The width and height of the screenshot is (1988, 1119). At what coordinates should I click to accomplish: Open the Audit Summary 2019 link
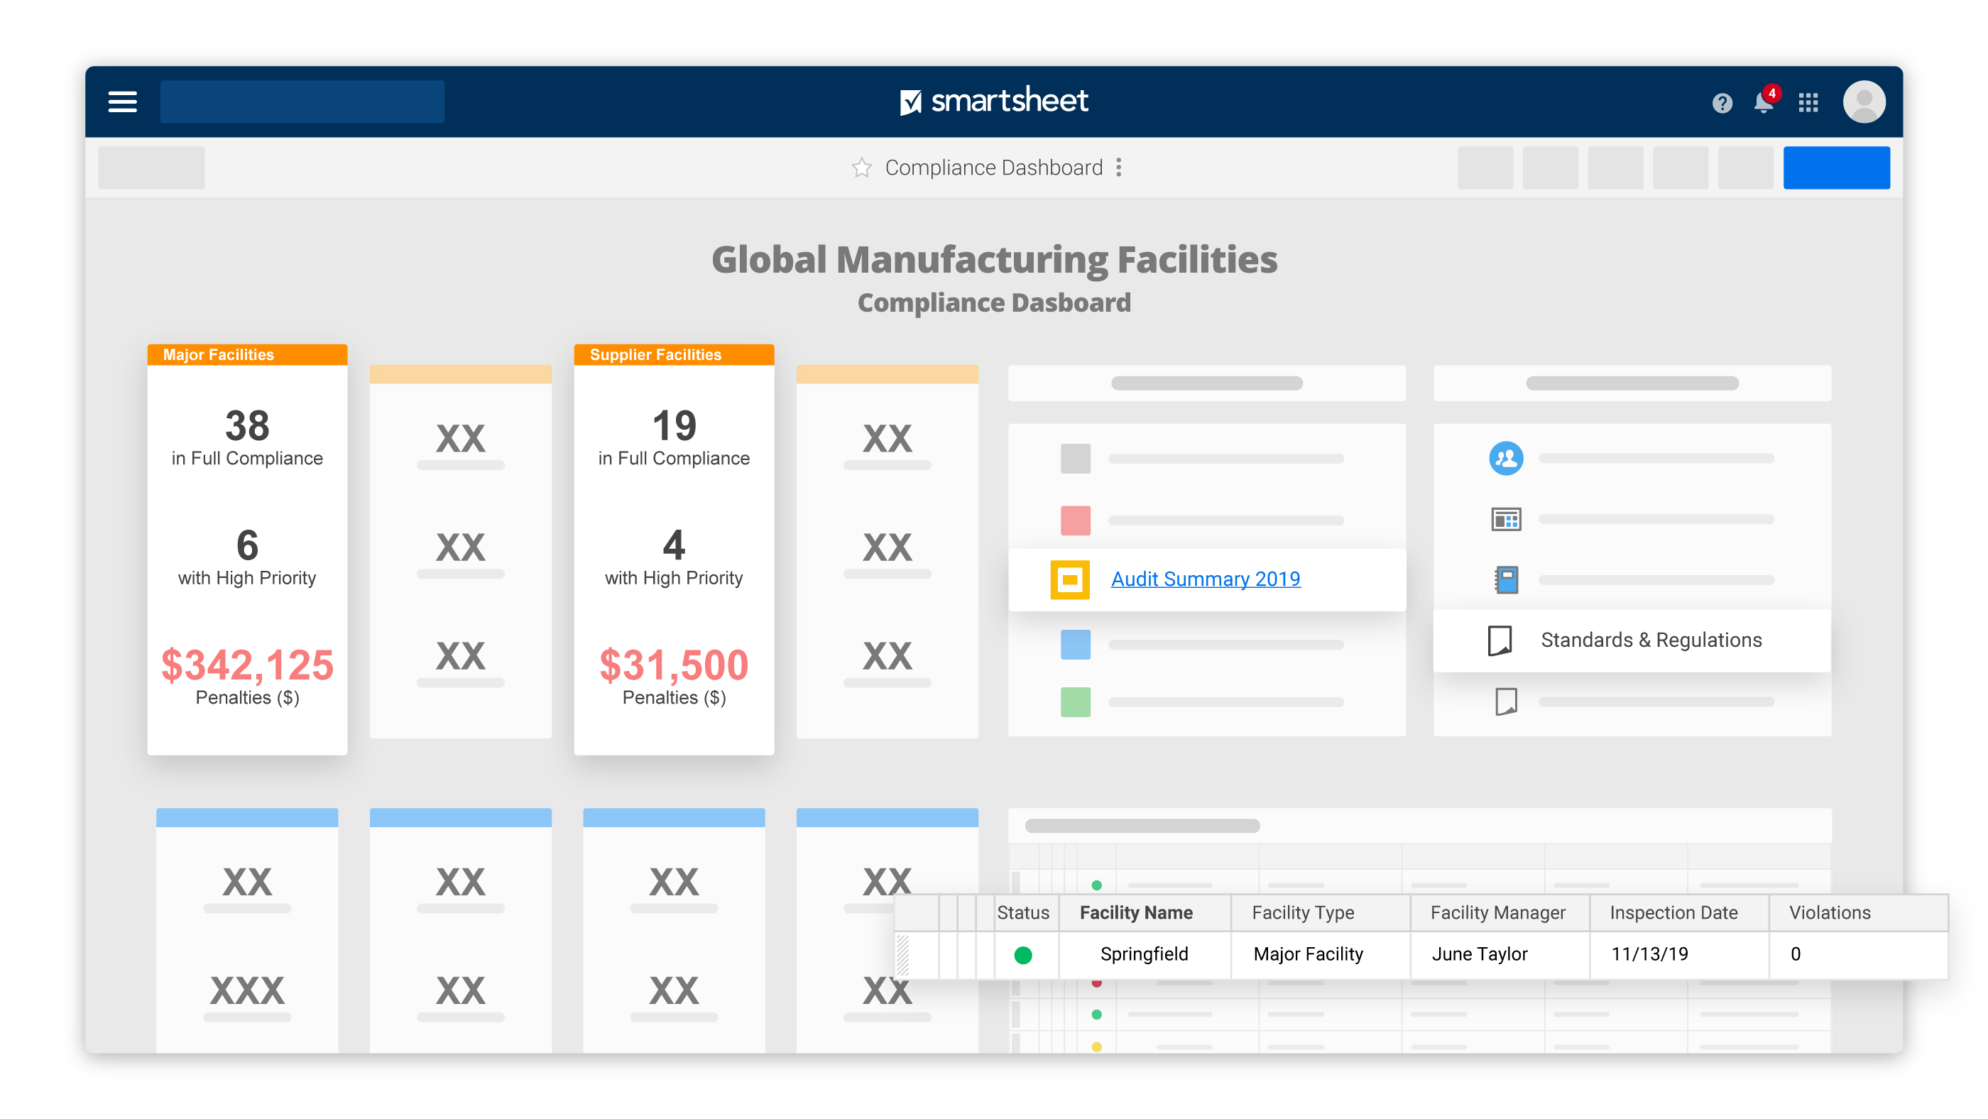[x=1206, y=579]
